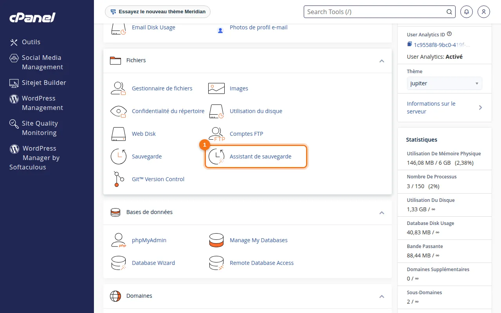Open Confidentialité du répertoire
Image resolution: width=501 pixels, height=313 pixels.
click(168, 111)
